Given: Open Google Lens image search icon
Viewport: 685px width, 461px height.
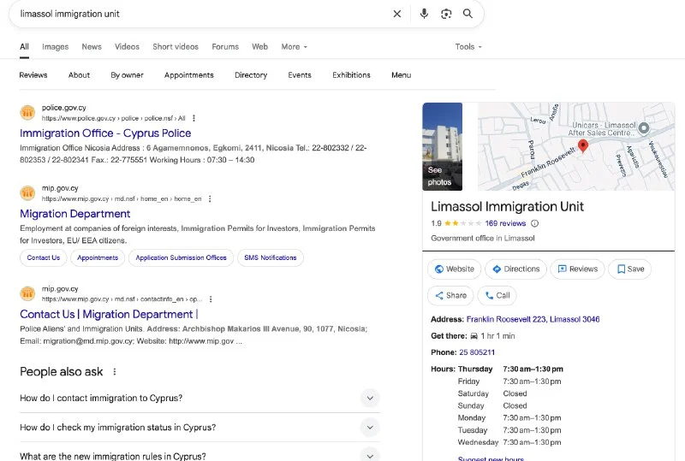Looking at the screenshot, I should [x=445, y=14].
